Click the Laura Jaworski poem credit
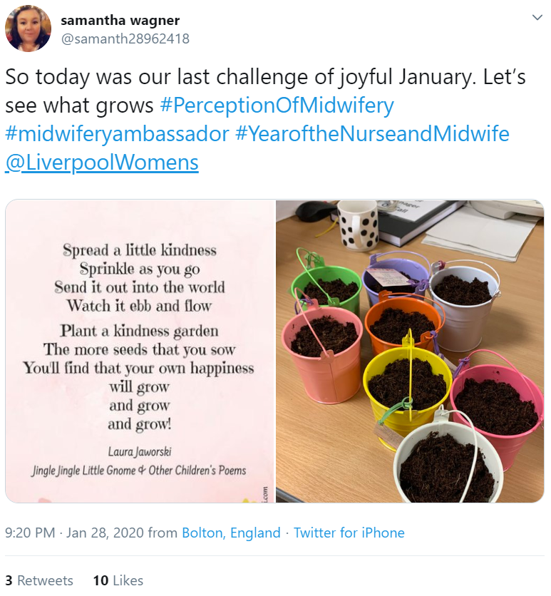 click(140, 451)
